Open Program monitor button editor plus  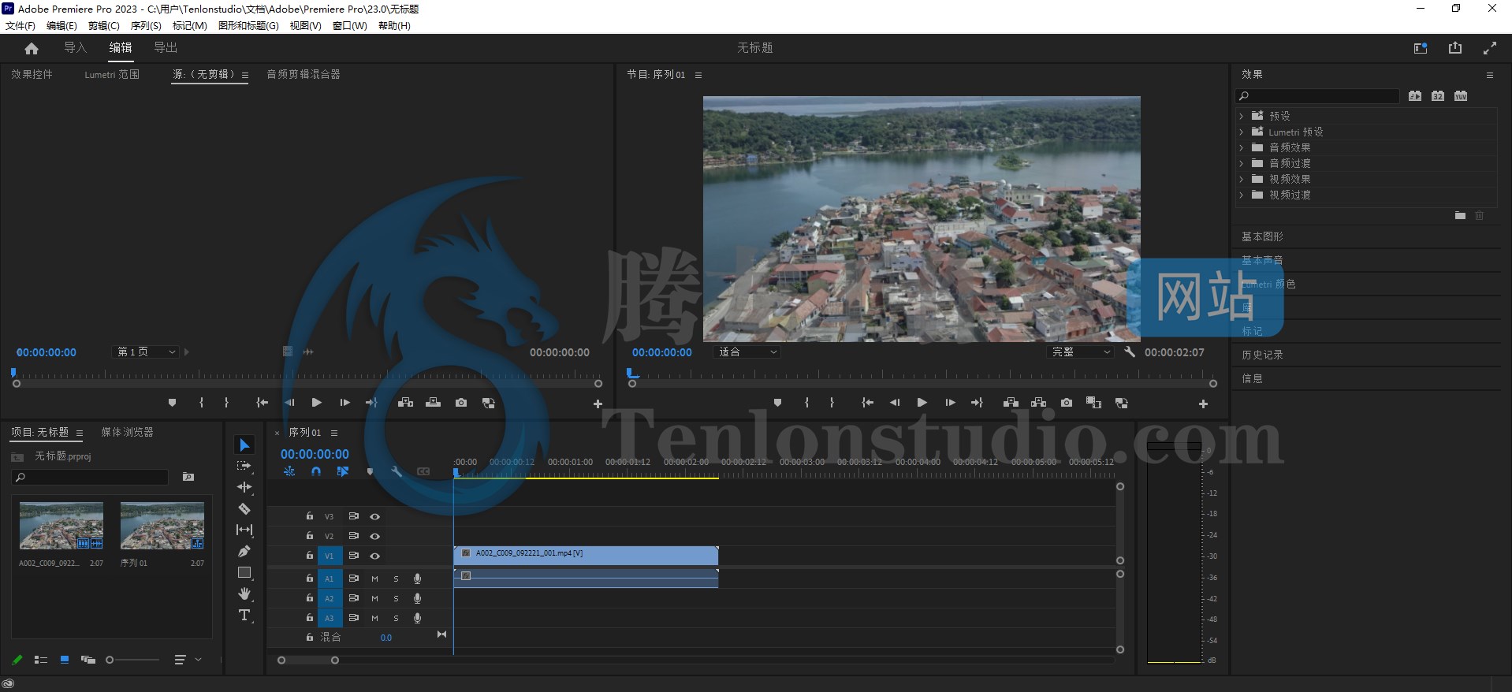point(1203,404)
